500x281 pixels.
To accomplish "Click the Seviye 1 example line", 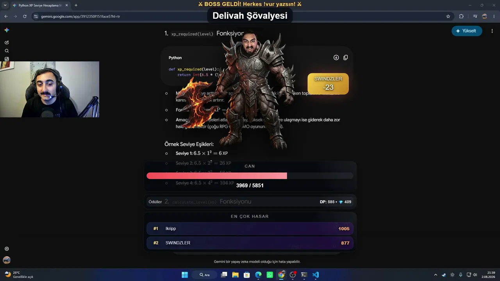I will [202, 153].
